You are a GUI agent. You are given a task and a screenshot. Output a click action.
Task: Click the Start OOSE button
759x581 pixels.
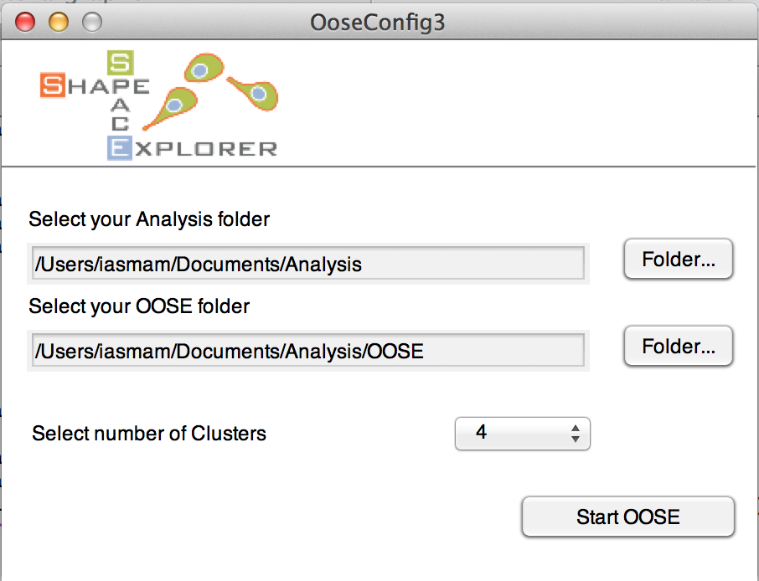(627, 517)
